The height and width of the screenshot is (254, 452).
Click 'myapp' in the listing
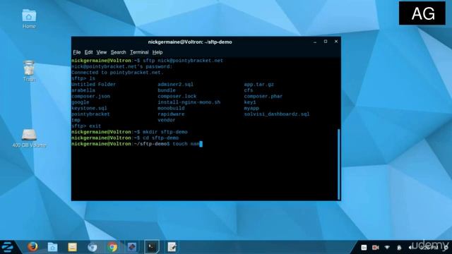click(251, 108)
